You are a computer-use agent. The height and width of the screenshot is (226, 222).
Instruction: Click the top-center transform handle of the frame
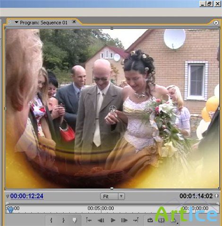[112, 28]
